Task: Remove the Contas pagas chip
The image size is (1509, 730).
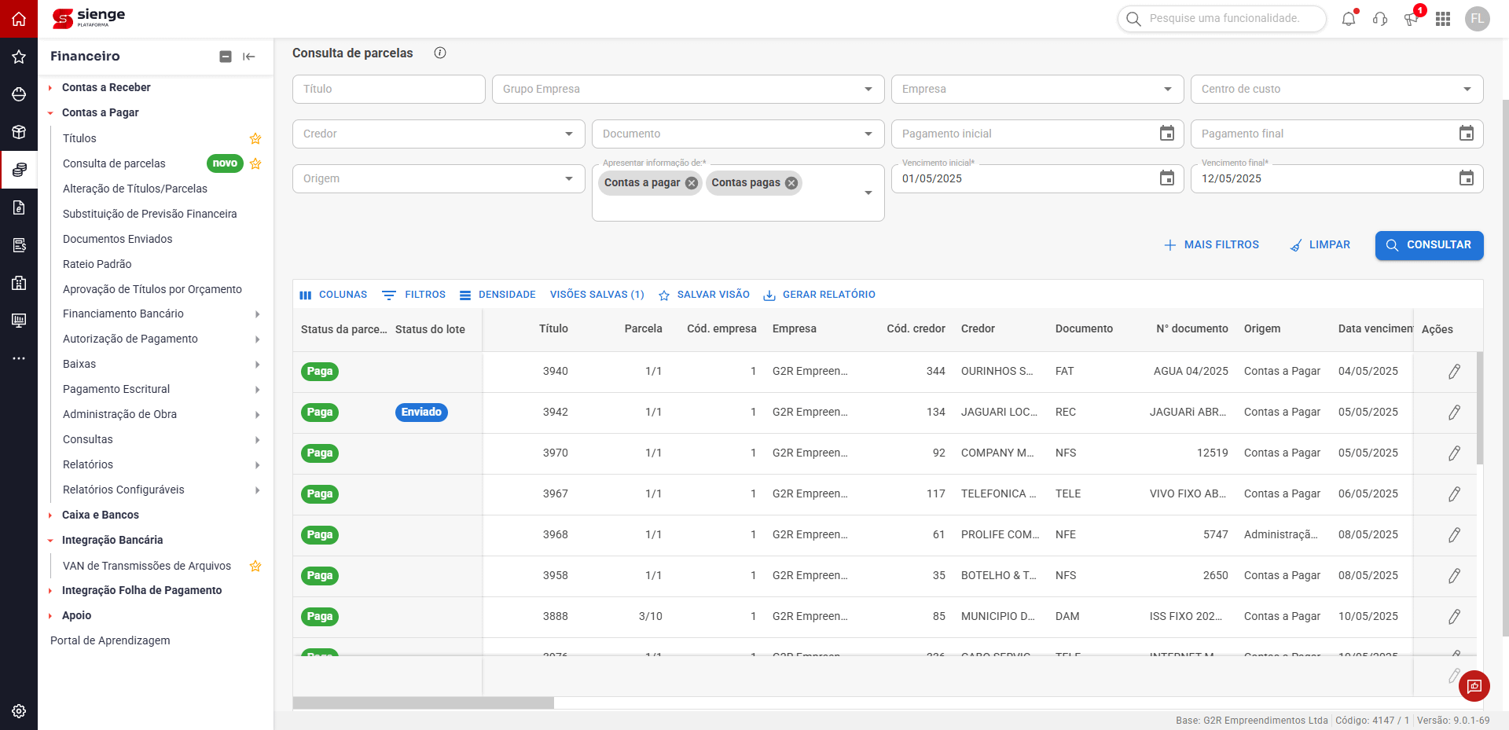Action: tap(791, 183)
